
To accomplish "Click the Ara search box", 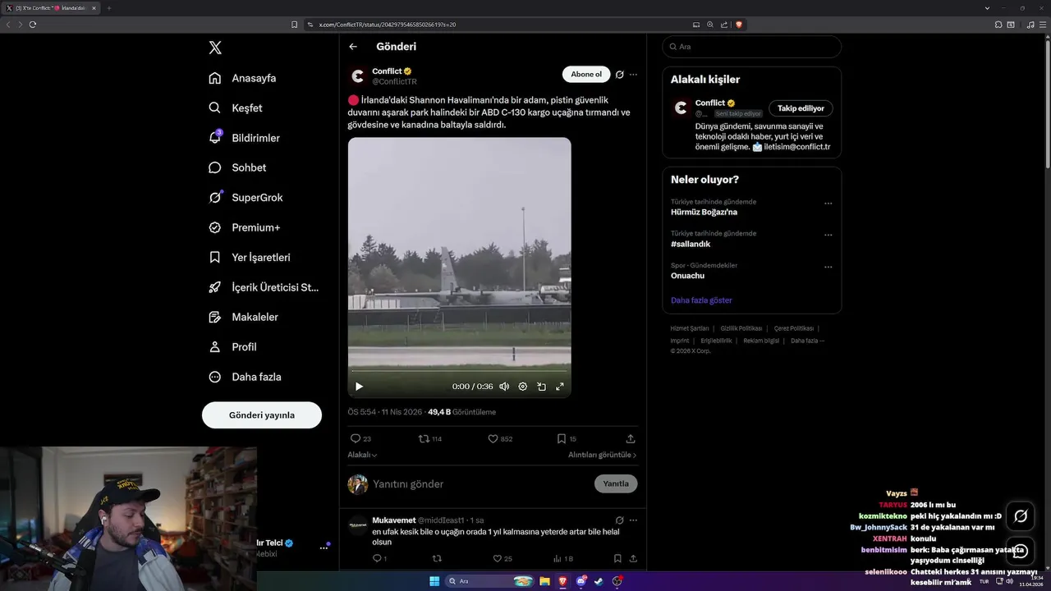I will (751, 47).
